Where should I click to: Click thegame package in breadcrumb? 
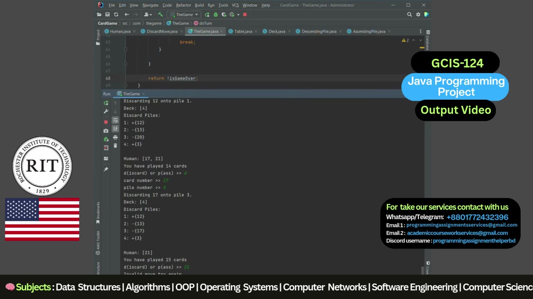pos(154,23)
